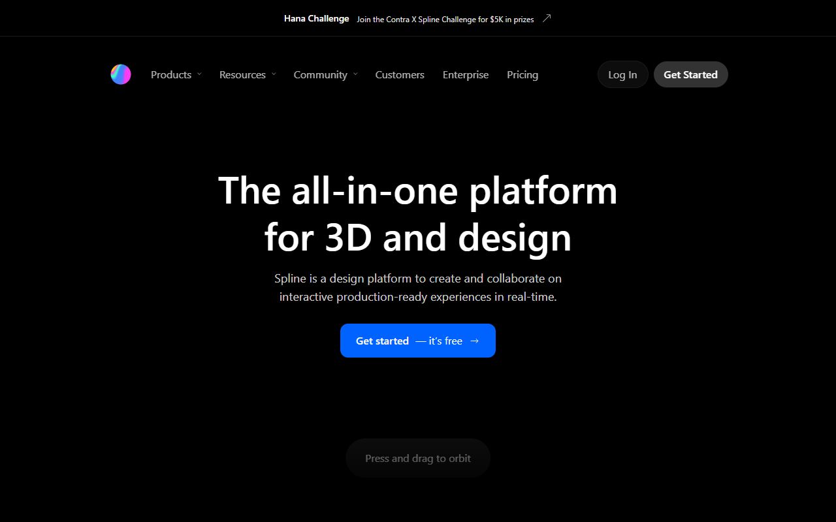Click the Spline gradient logo

(120, 74)
